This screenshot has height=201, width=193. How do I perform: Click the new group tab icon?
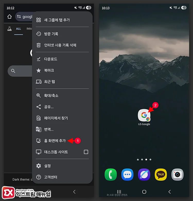click(39, 20)
